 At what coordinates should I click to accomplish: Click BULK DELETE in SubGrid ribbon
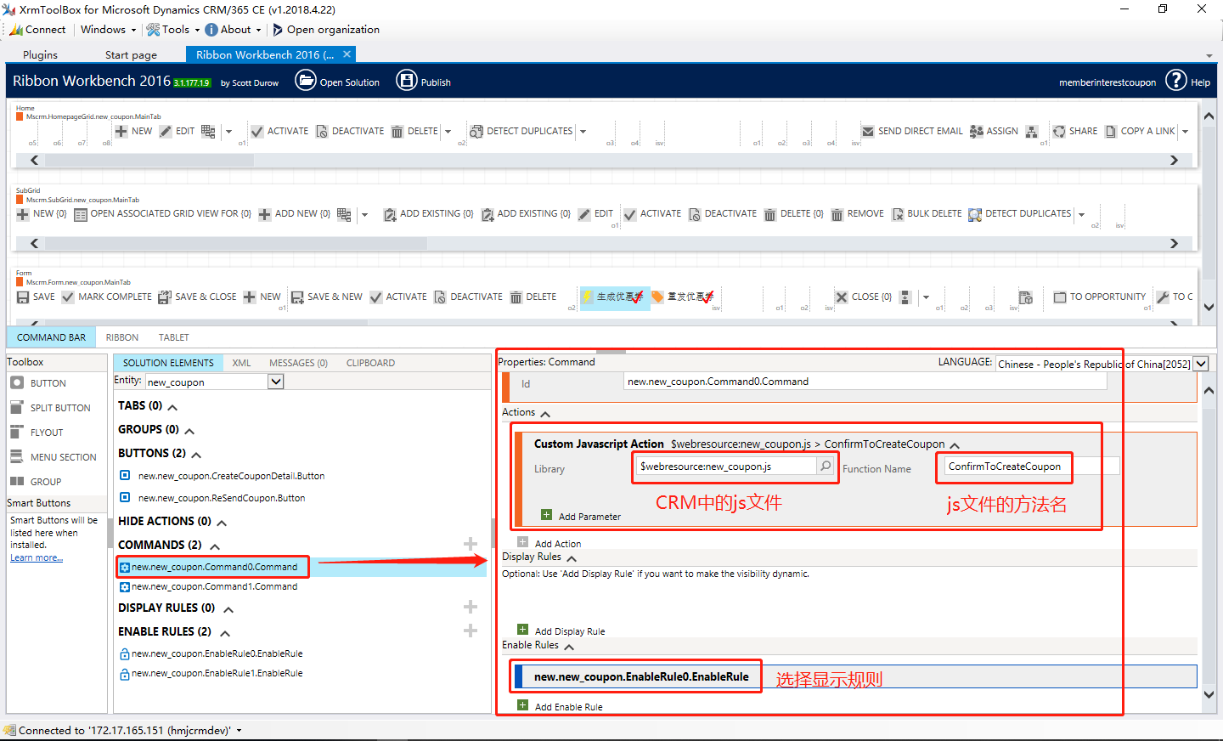(x=927, y=214)
